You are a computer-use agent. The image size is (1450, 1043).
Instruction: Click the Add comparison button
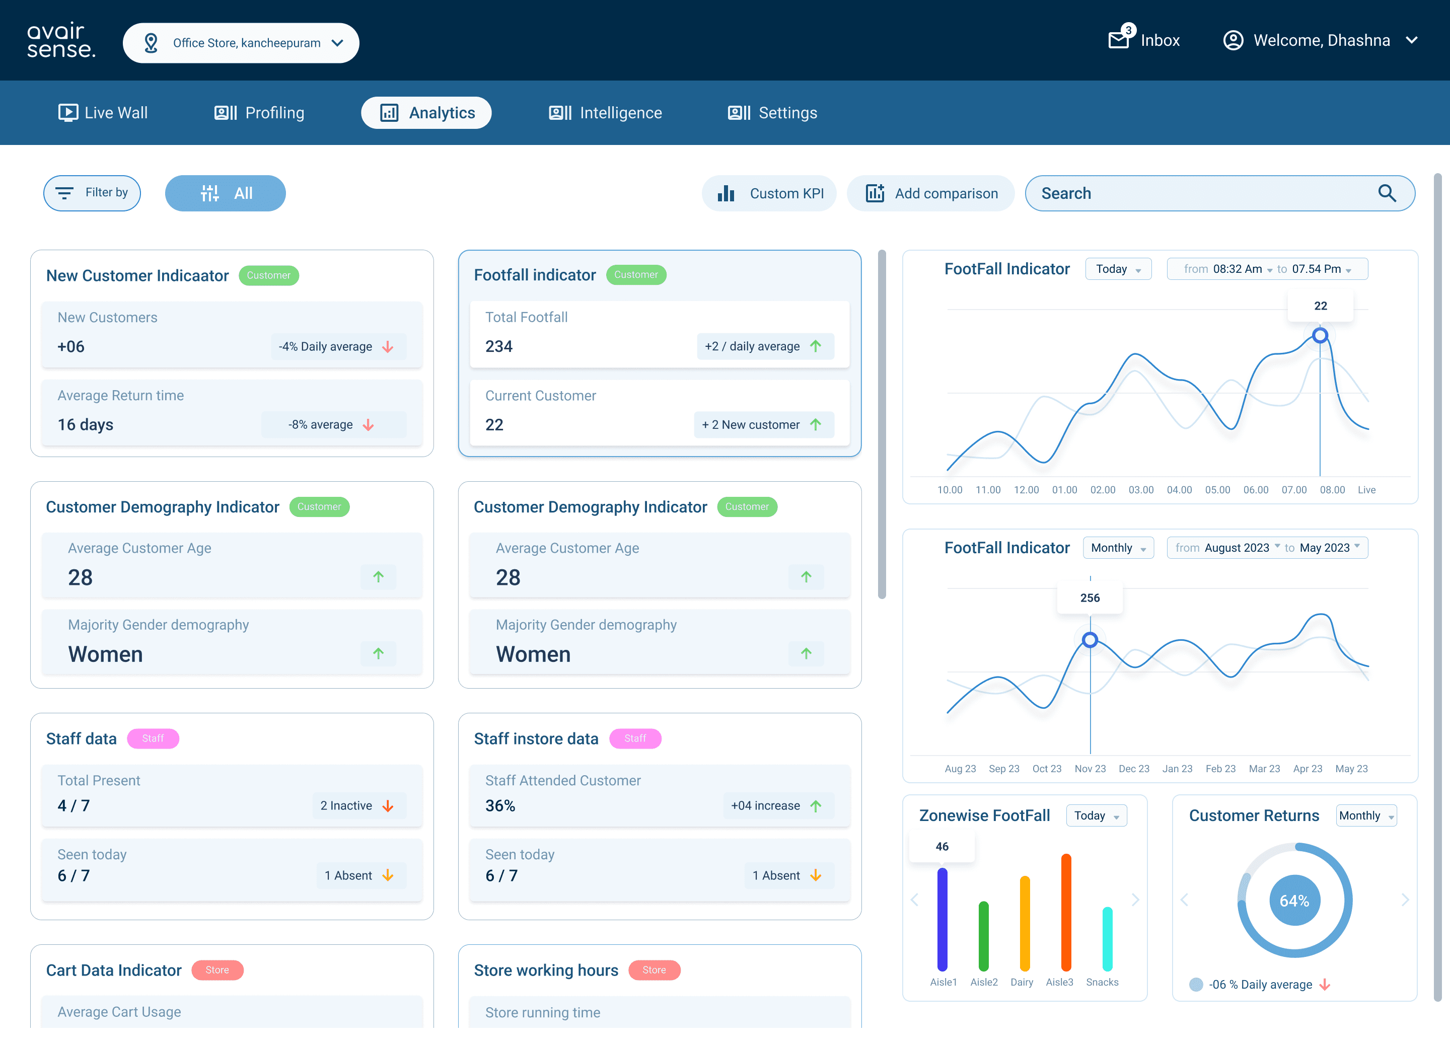pos(930,193)
